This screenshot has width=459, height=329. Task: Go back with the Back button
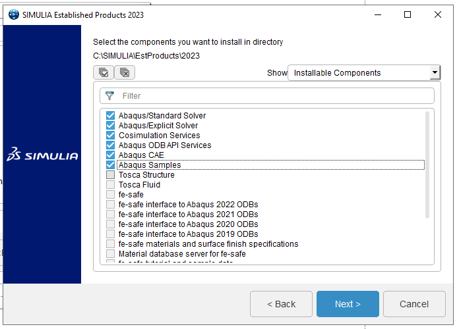281,304
